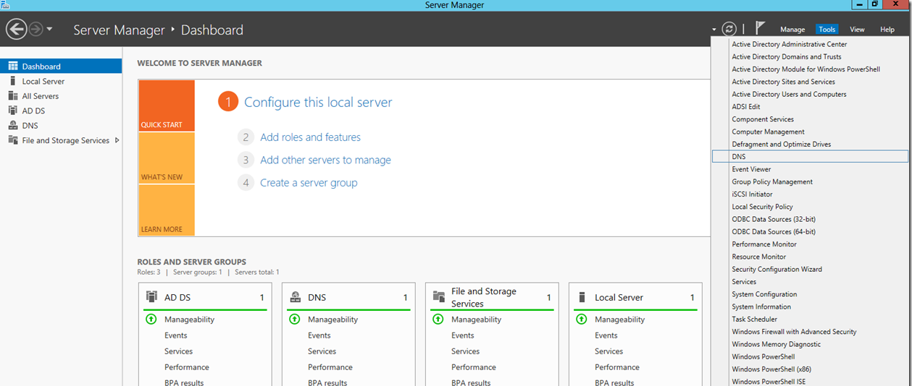The width and height of the screenshot is (912, 386).
Task: Click green Manageability icon in DNS tile
Action: pos(294,319)
